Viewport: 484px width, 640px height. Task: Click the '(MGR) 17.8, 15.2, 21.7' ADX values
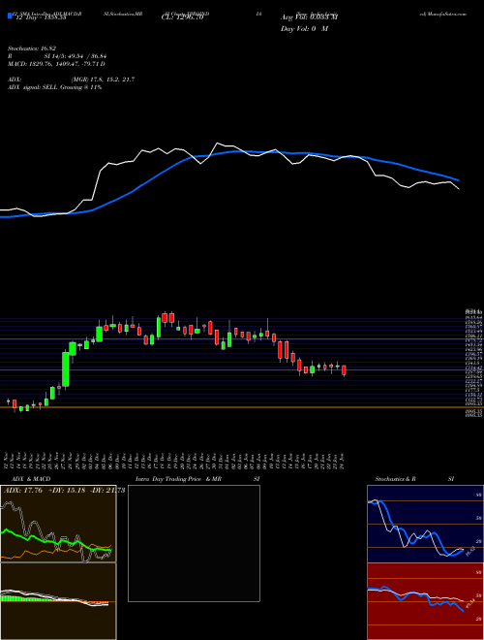(x=103, y=80)
